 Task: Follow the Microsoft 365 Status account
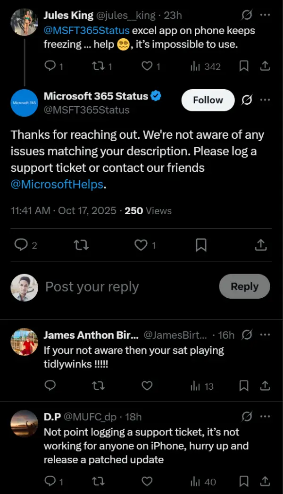208,100
